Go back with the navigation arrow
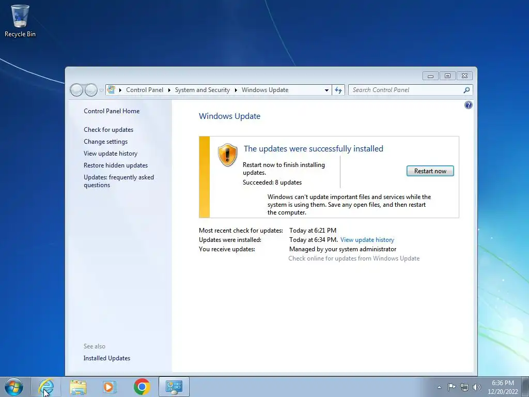 click(76, 90)
